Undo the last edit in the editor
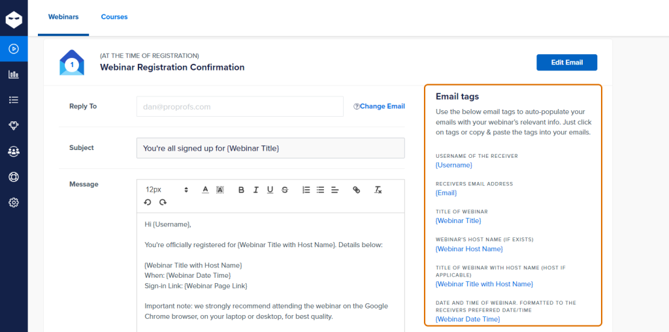669x332 pixels. click(x=148, y=202)
